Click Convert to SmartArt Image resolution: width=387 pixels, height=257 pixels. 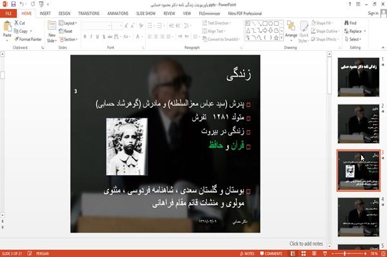(x=221, y=39)
